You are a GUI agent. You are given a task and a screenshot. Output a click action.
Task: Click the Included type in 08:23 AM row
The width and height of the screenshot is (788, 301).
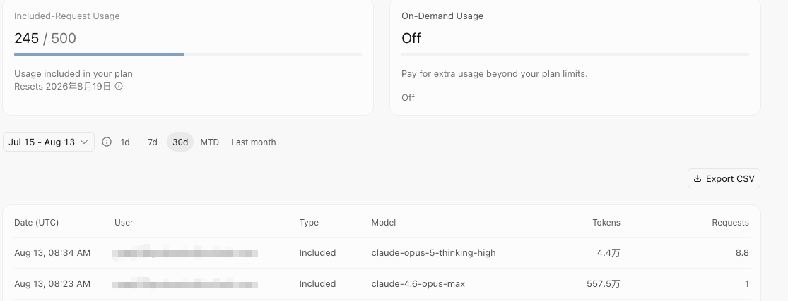317,284
